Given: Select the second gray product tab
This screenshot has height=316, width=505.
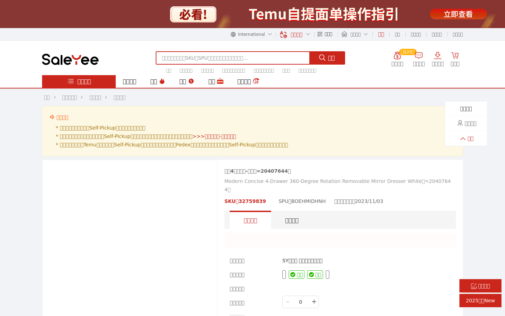Looking at the screenshot, I should [x=291, y=220].
